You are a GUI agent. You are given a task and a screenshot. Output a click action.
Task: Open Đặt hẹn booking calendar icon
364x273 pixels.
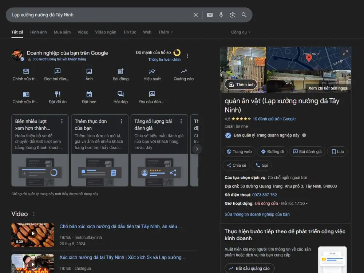(89, 94)
